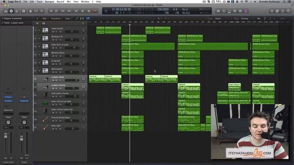
Task: Open the Editors scissors button
Action: coord(41,11)
